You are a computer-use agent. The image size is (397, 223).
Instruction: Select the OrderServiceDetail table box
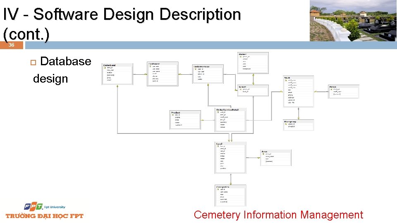(x=230, y=120)
